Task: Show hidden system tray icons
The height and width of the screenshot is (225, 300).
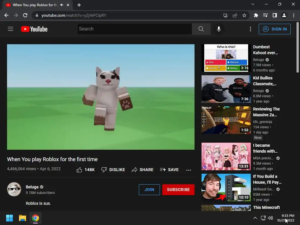Action: coord(255,218)
